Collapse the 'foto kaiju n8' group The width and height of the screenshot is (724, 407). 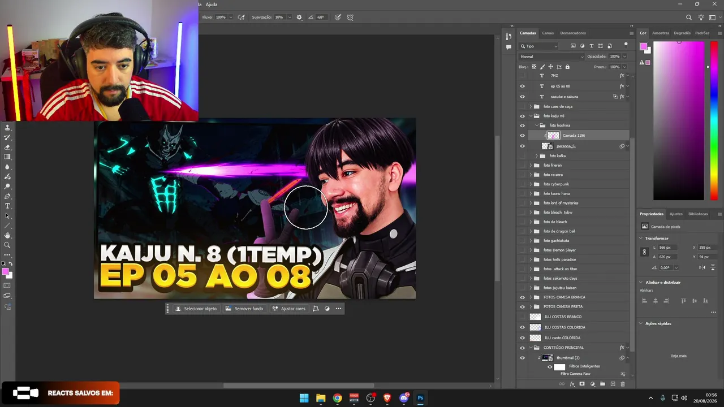531,116
